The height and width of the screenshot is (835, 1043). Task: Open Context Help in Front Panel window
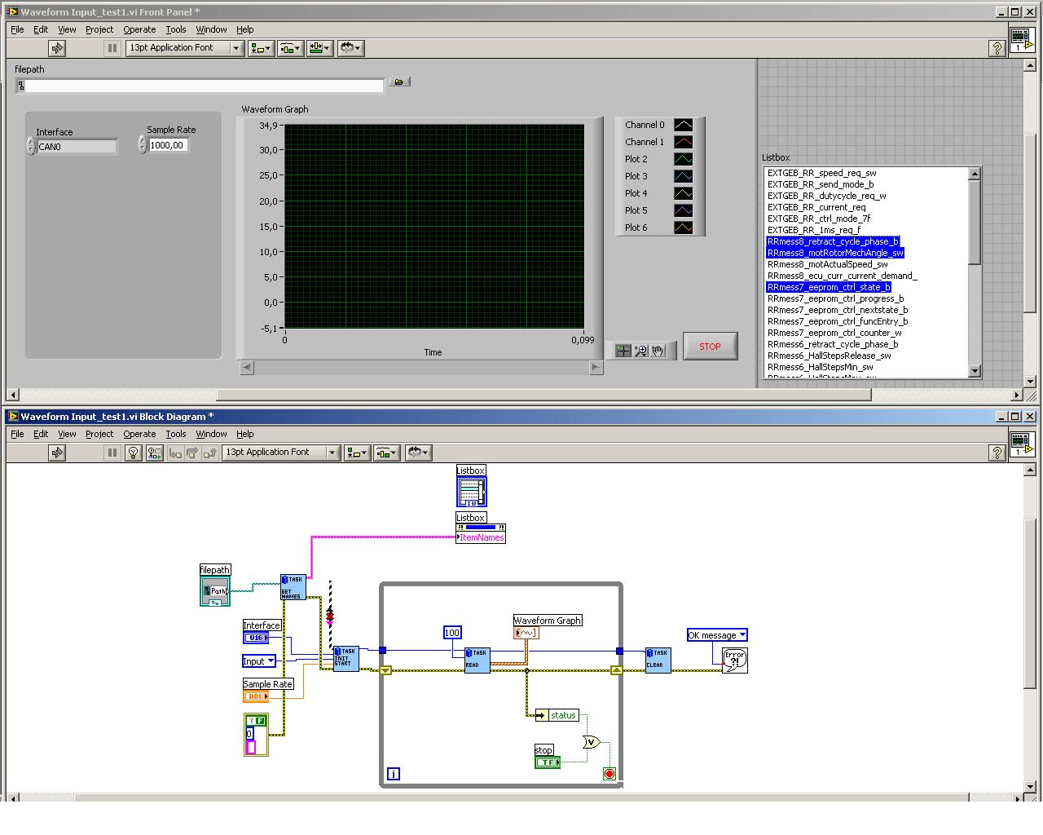996,49
